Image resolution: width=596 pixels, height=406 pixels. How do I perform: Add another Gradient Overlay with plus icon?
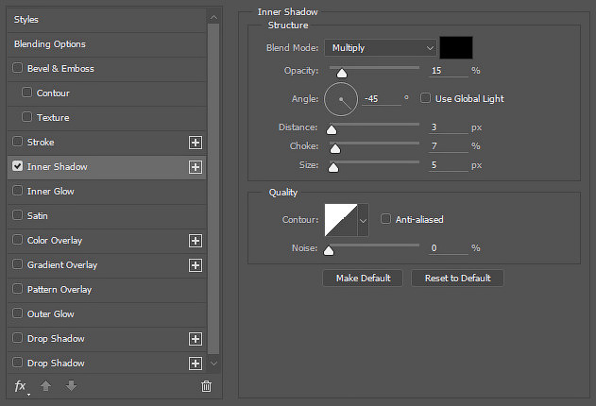(196, 265)
